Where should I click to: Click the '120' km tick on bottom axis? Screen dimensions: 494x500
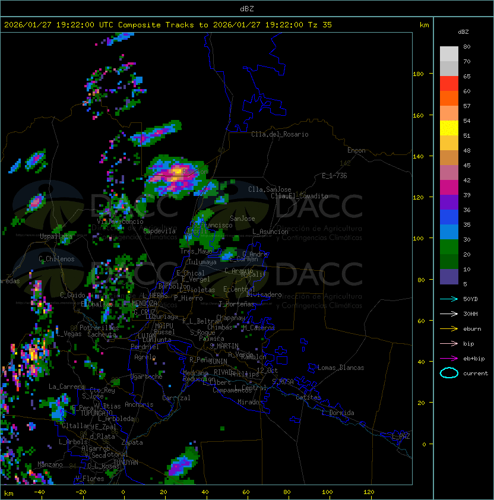click(369, 492)
